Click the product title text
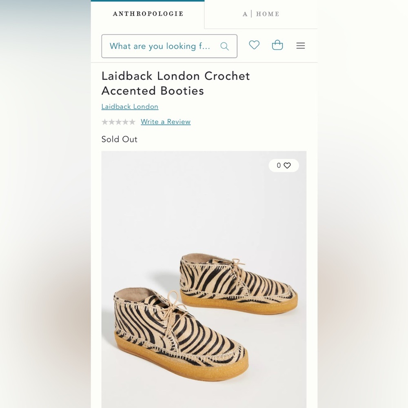Image resolution: width=408 pixels, height=408 pixels. (x=175, y=83)
